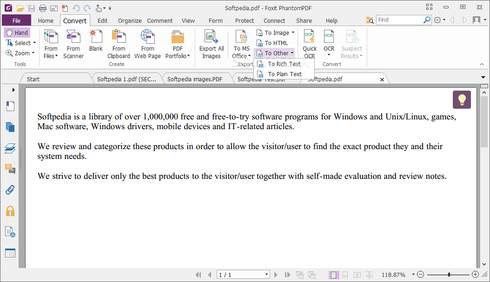This screenshot has height=282, width=490.
Task: Open the document tab list arrow
Action: click(x=483, y=77)
